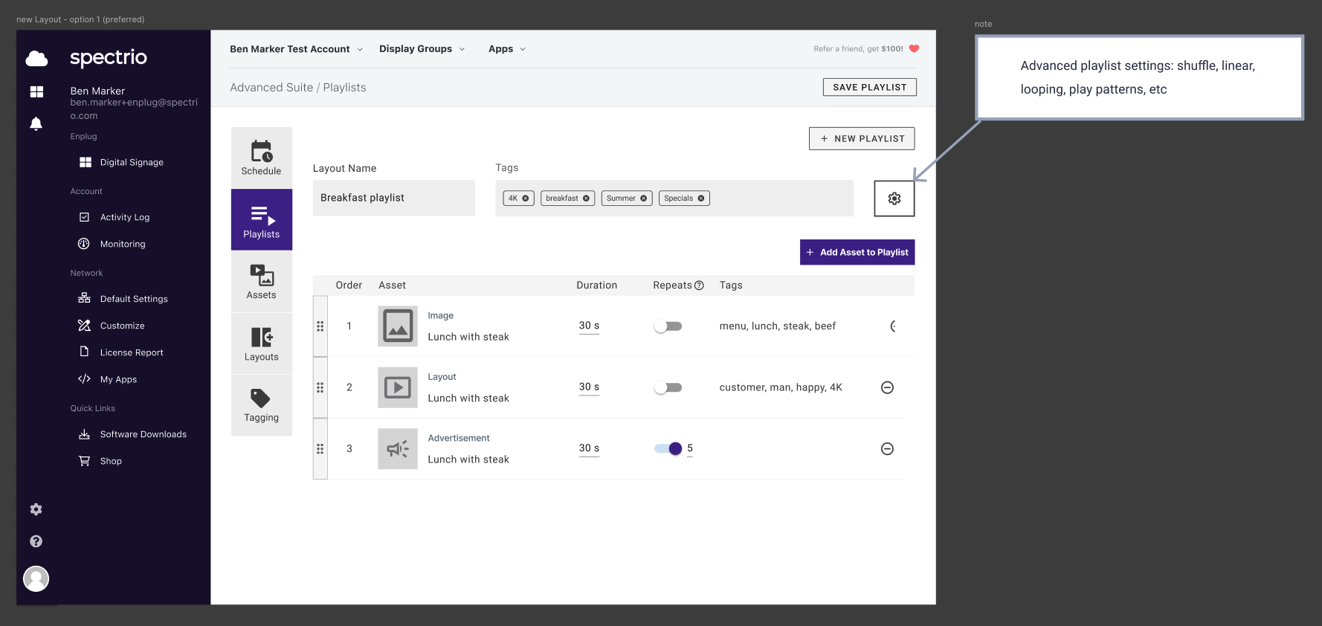1322x626 pixels.
Task: Toggle repeats on the Layout asset
Action: point(668,387)
